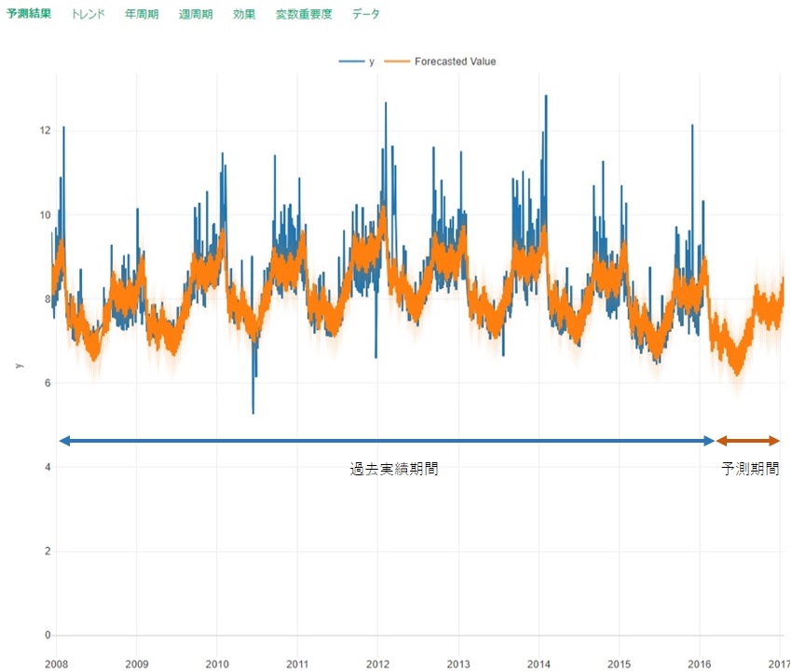
Task: Toggle the Forecasted Value legend entry
Action: [440, 62]
